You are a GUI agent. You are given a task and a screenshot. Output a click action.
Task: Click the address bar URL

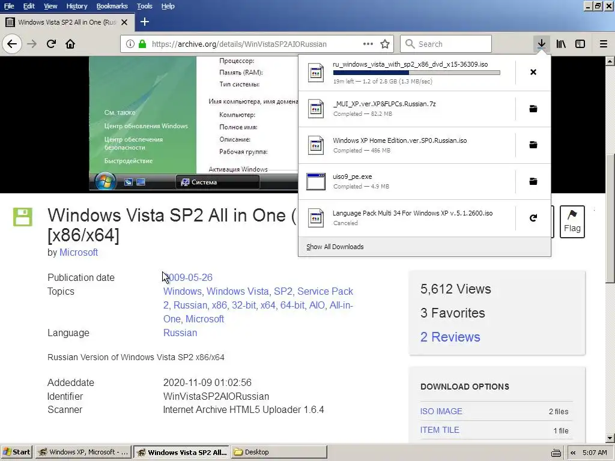[x=239, y=44]
